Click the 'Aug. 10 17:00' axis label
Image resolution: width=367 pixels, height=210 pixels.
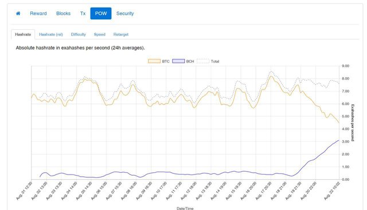tap(159, 191)
